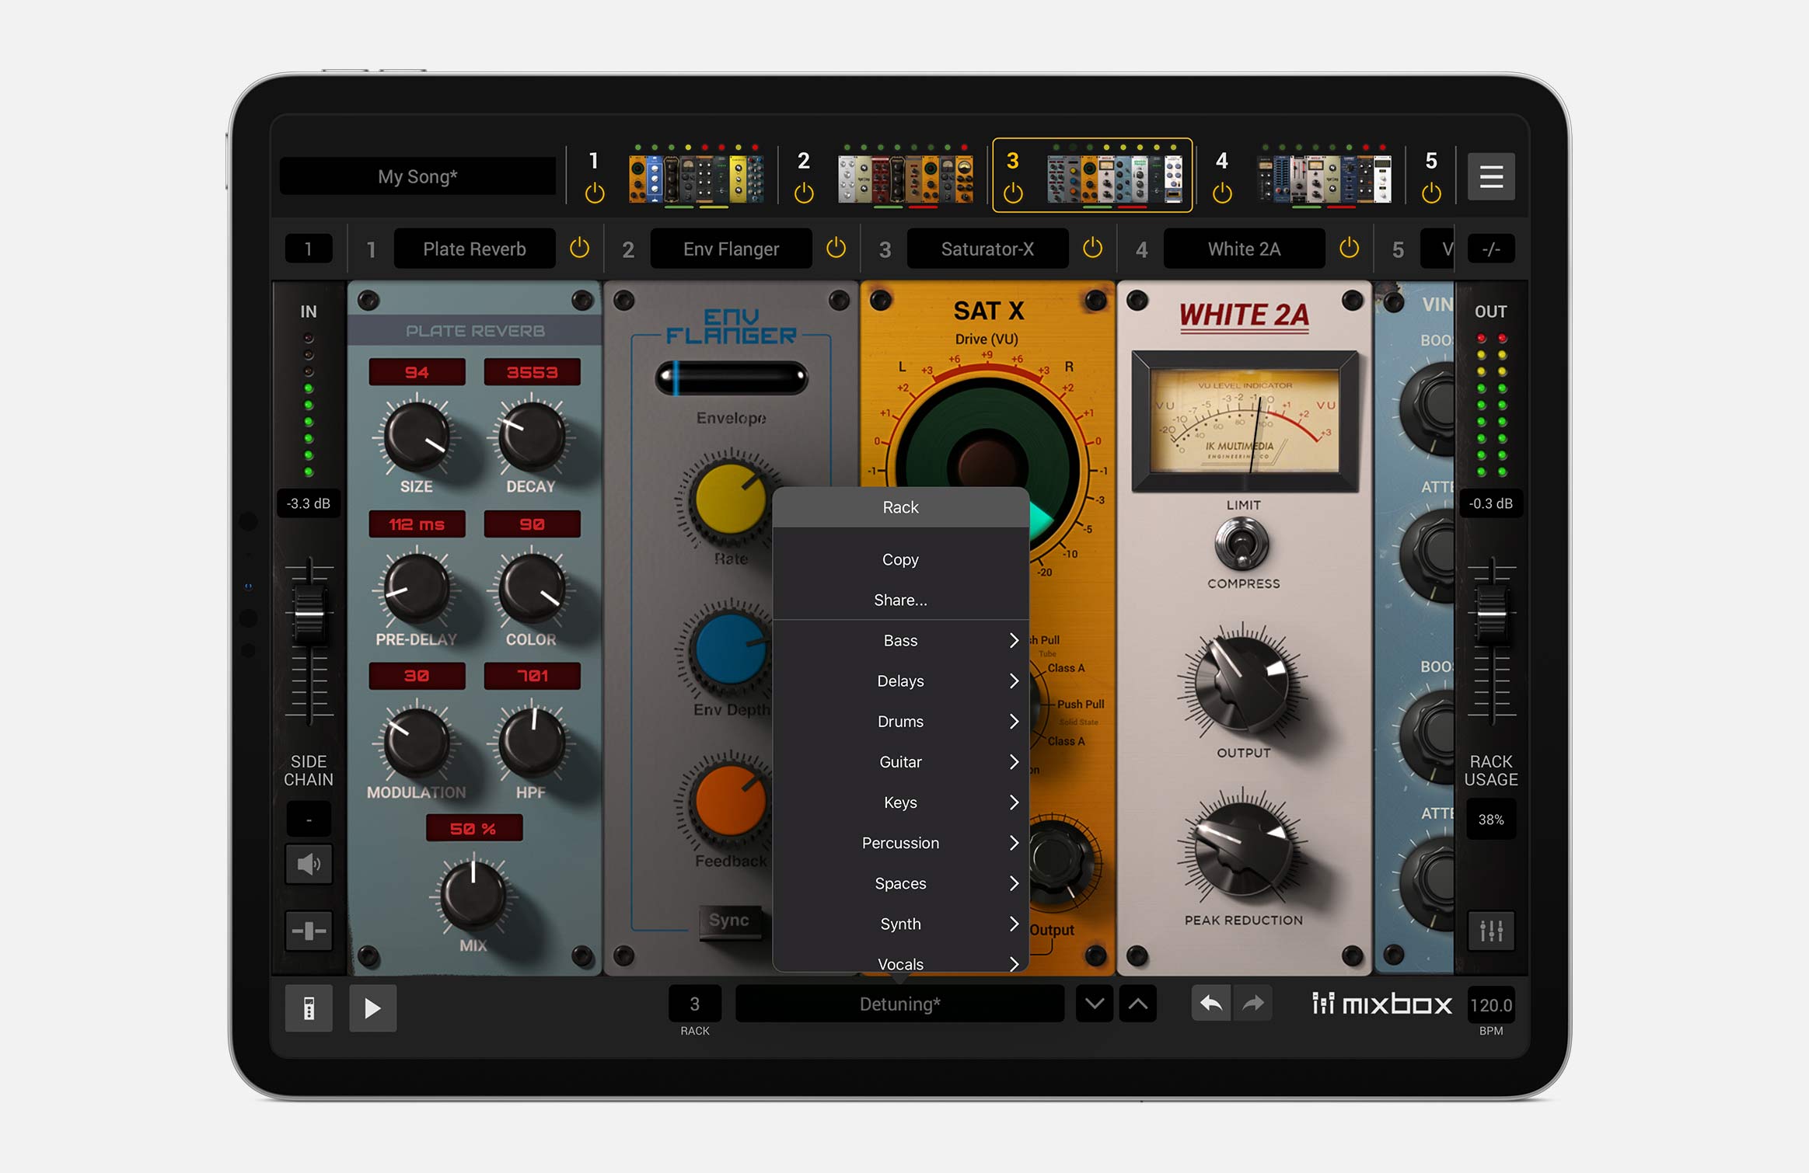This screenshot has height=1173, width=1809.
Task: Click the 120.0 BPM tempo field
Action: (x=1490, y=1004)
